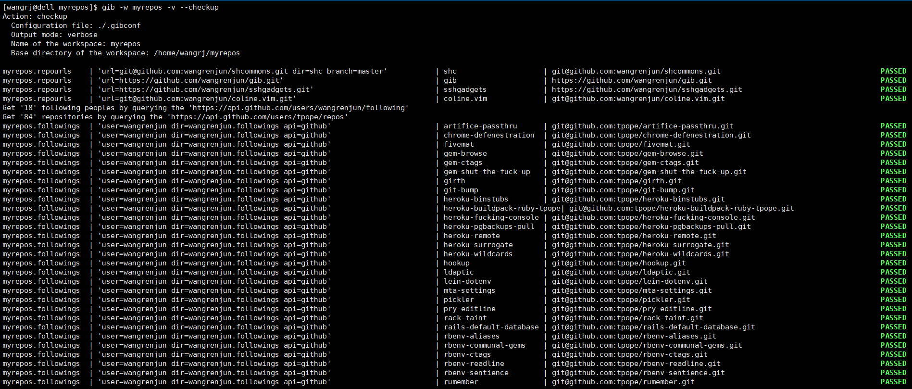Click the 'chrome-defenestration' repo name
The height and width of the screenshot is (389, 912).
tap(489, 135)
